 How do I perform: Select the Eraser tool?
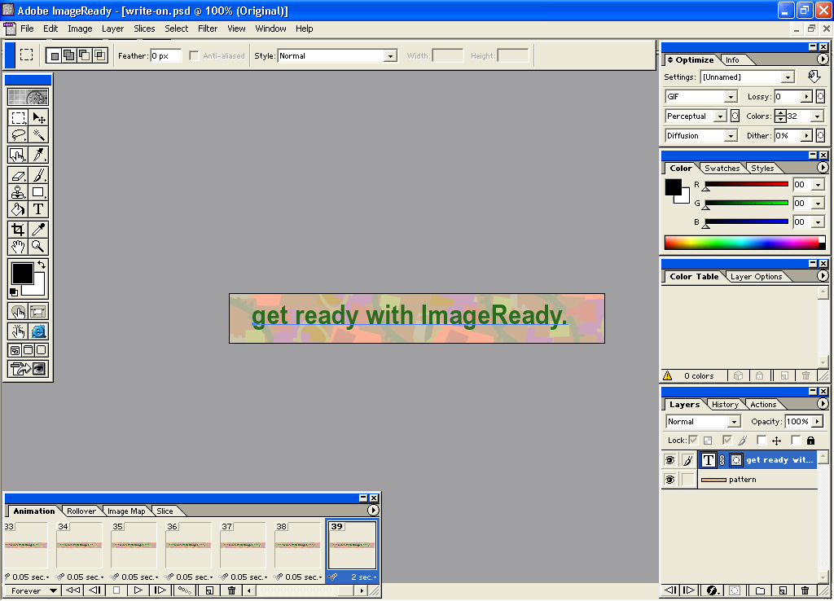click(x=18, y=175)
